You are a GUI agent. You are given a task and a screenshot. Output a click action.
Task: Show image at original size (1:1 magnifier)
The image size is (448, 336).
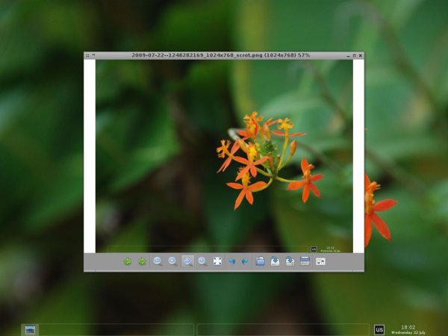(202, 261)
